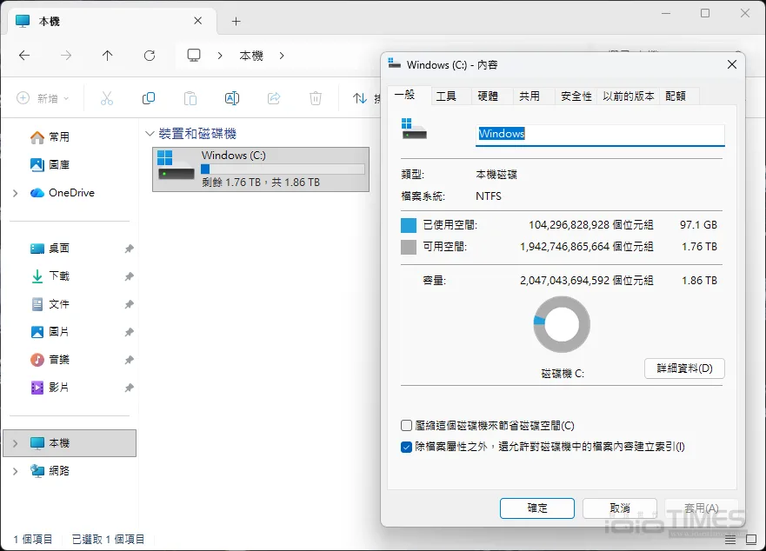
Task: Click the Copy icon in toolbar
Action: (x=149, y=98)
